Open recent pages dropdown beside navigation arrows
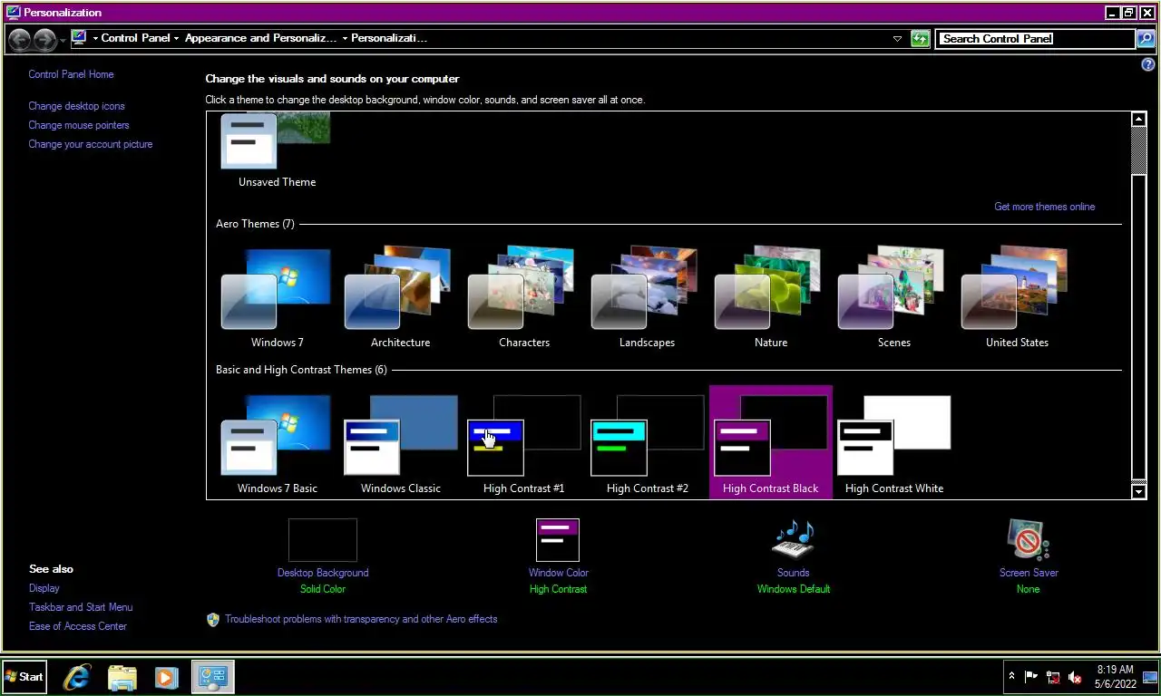The image size is (1161, 696). [x=63, y=40]
